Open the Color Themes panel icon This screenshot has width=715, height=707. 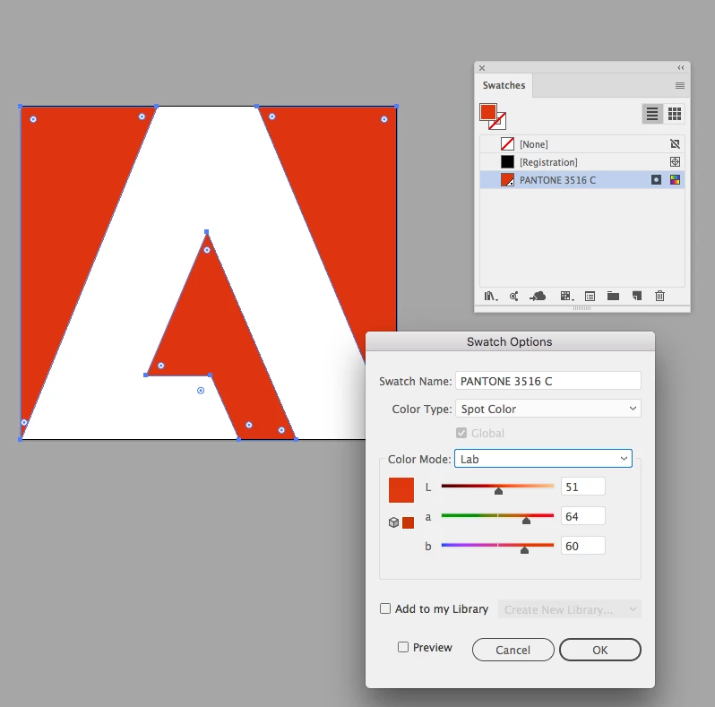pyautogui.click(x=514, y=297)
